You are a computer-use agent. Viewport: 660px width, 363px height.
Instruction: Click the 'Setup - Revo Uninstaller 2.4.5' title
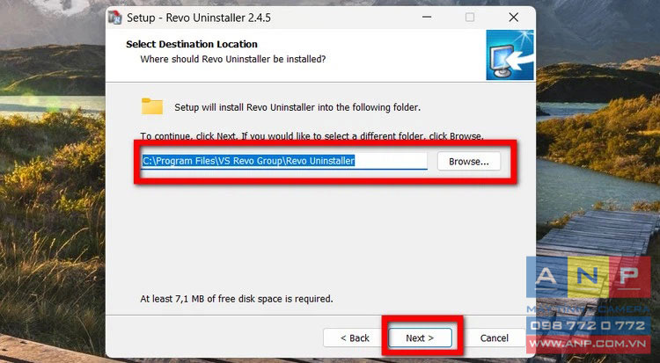(199, 18)
